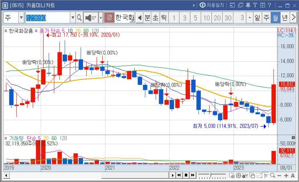Click the minus zoom-out icon
Image resolution: width=299 pixels, height=182 pixels.
(279, 175)
